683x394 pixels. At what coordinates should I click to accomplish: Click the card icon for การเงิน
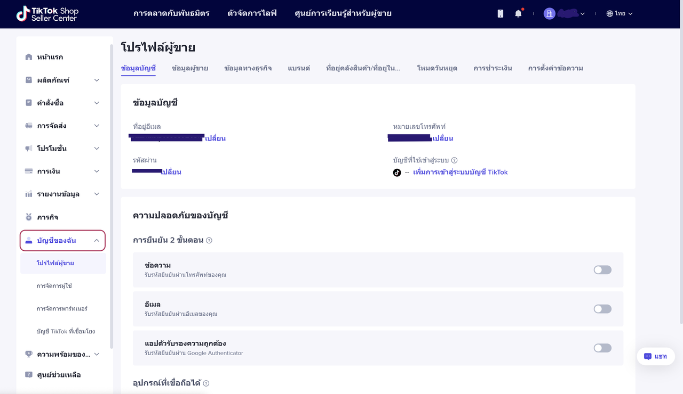(29, 171)
